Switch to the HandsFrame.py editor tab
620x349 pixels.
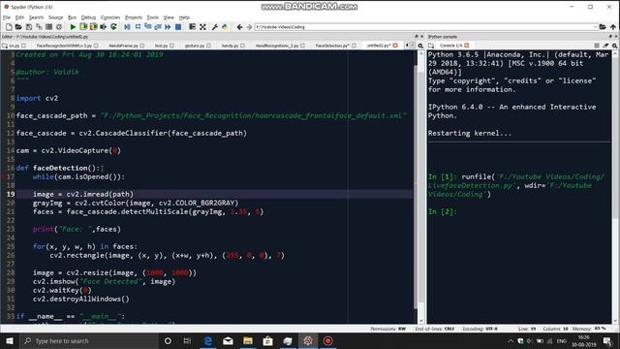123,46
